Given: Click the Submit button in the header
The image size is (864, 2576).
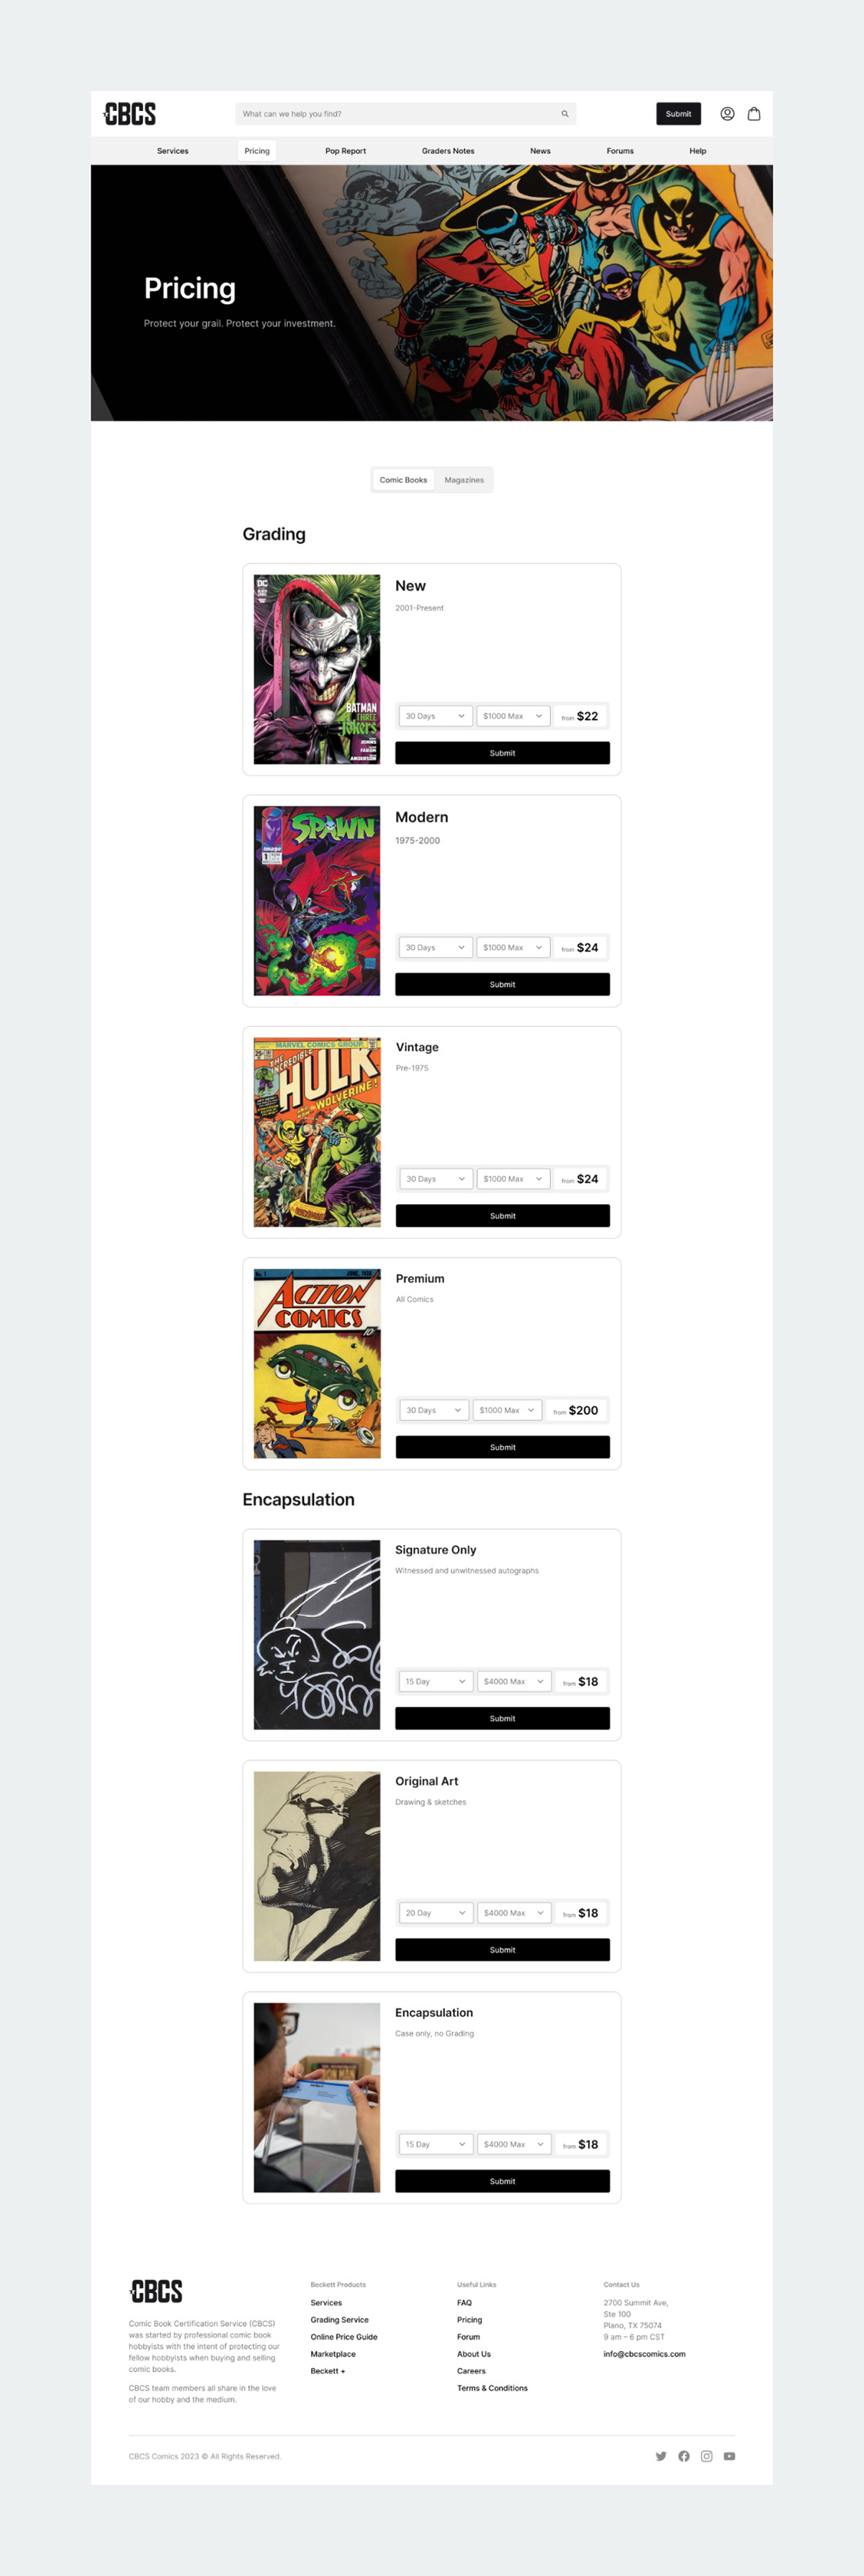Looking at the screenshot, I should click(x=678, y=114).
